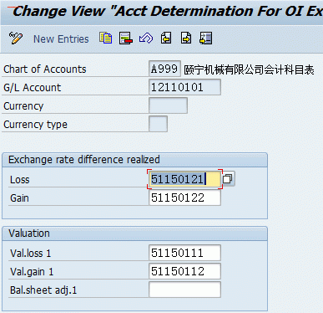
Task: Click the Val.loss 1 label
Action: click(31, 254)
